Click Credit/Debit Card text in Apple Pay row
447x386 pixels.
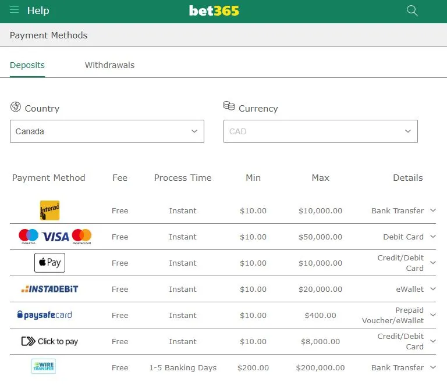coord(400,263)
